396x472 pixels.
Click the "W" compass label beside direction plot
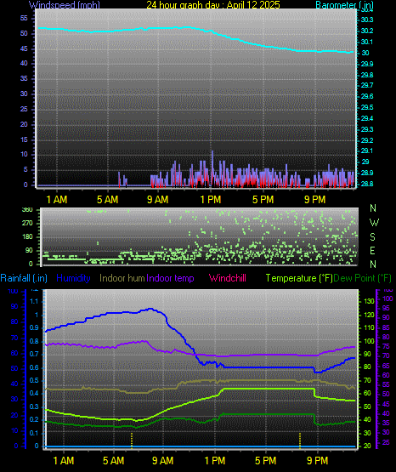click(374, 223)
